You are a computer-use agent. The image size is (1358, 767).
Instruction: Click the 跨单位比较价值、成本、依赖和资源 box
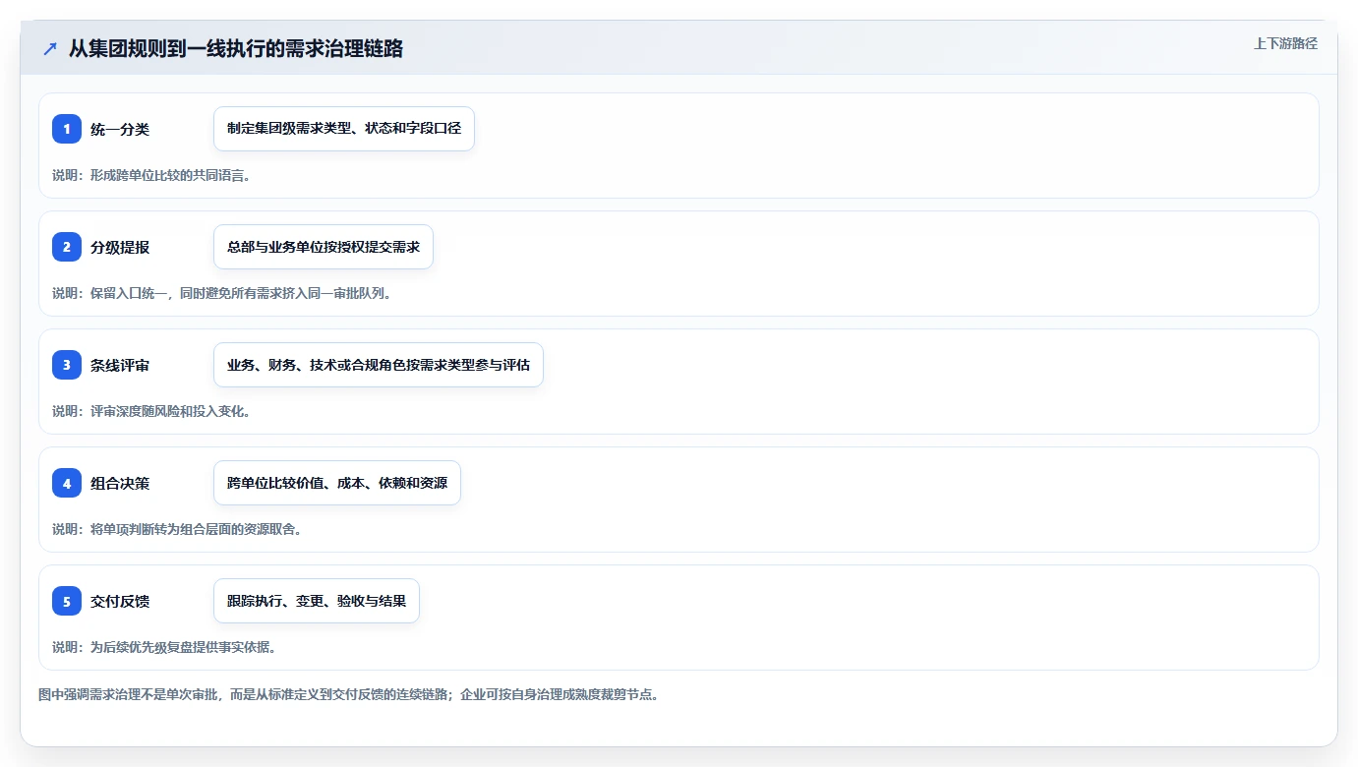337,483
